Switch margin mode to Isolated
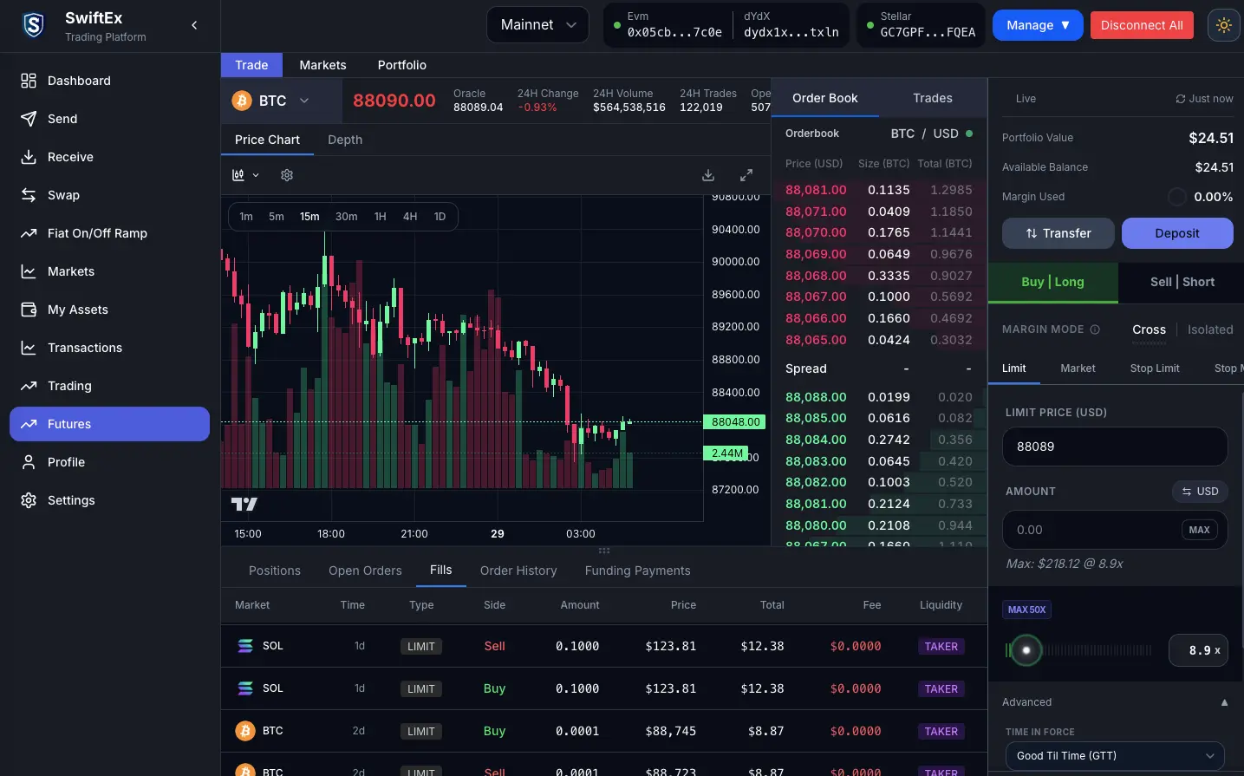The width and height of the screenshot is (1244, 776). click(x=1210, y=329)
